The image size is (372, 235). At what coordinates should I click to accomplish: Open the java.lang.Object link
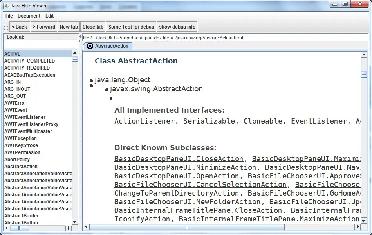123,80
